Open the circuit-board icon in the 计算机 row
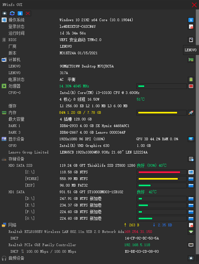This screenshot has width=199, height=264. (191, 60)
